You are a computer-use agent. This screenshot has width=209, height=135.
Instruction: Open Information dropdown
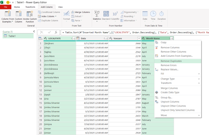(129, 21)
